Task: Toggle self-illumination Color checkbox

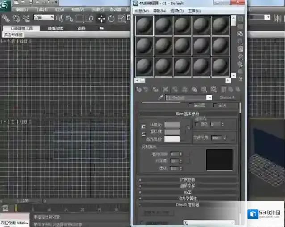Action: [198, 125]
